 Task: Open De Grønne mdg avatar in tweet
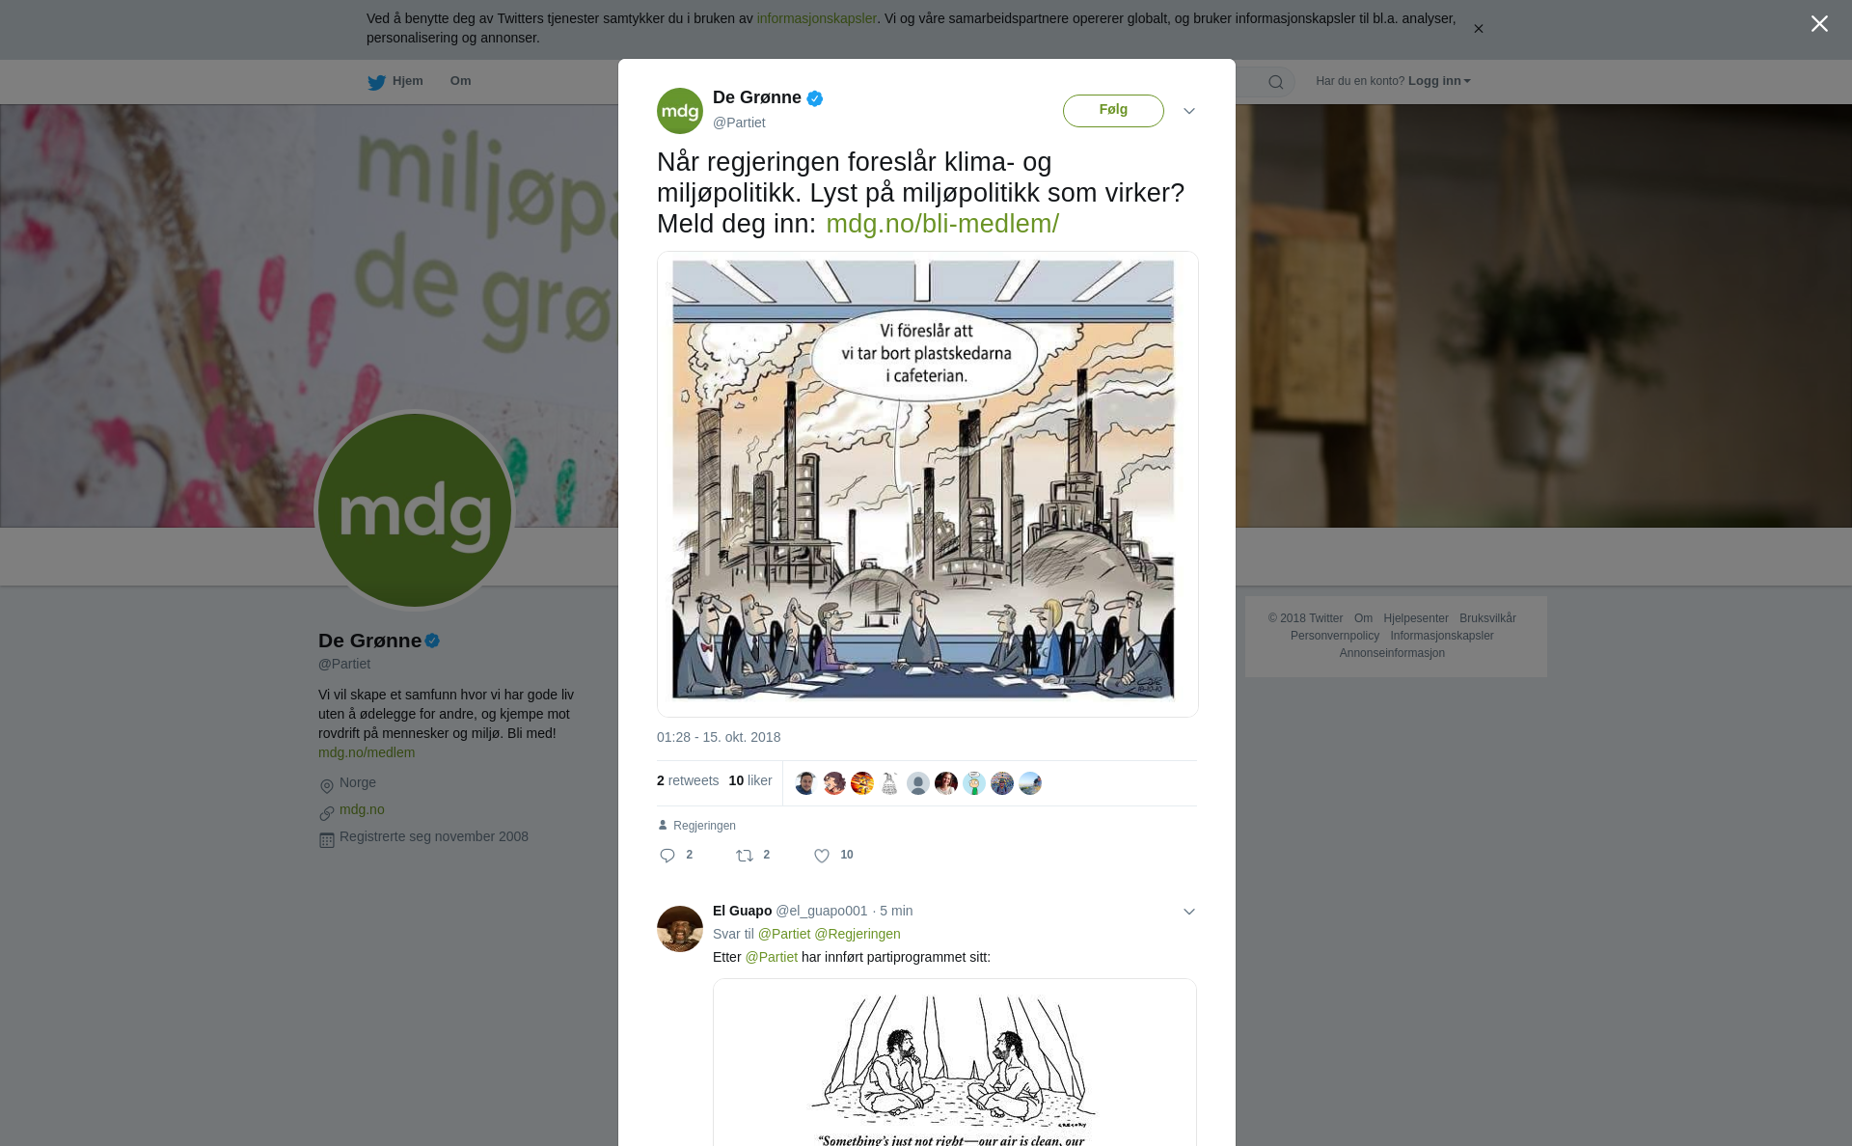680,111
